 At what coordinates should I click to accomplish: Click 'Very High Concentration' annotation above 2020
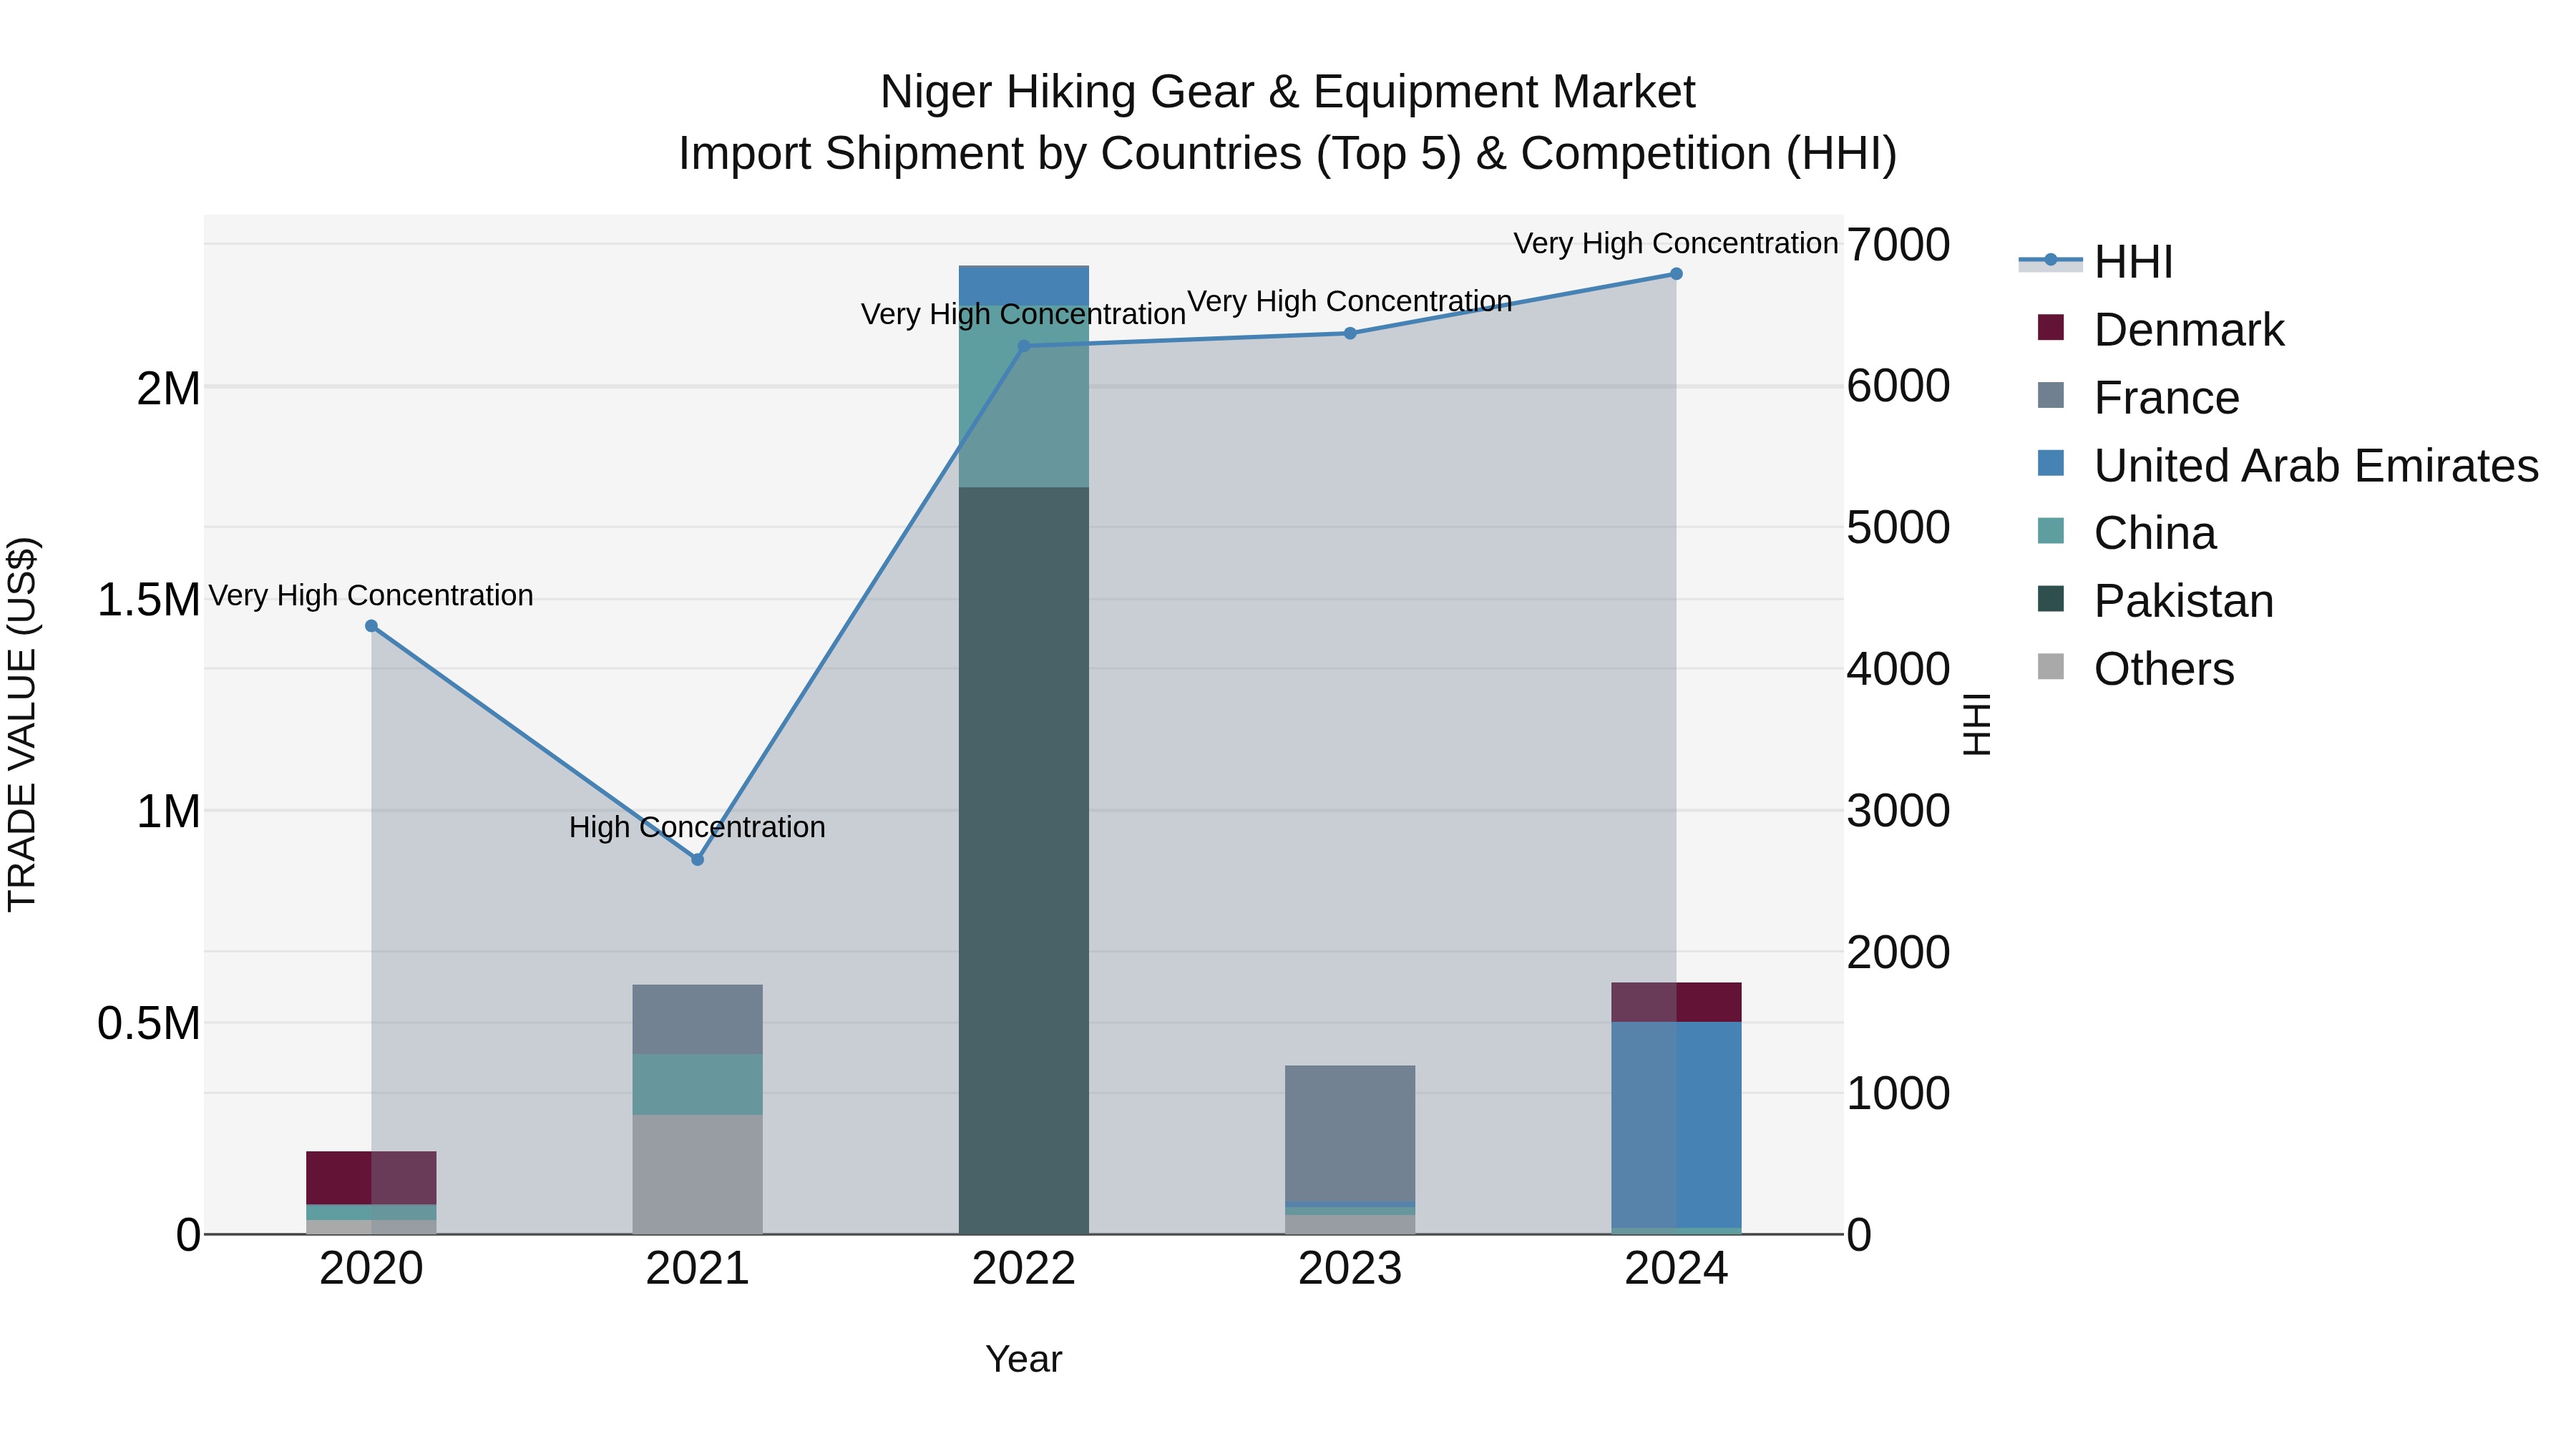371,595
